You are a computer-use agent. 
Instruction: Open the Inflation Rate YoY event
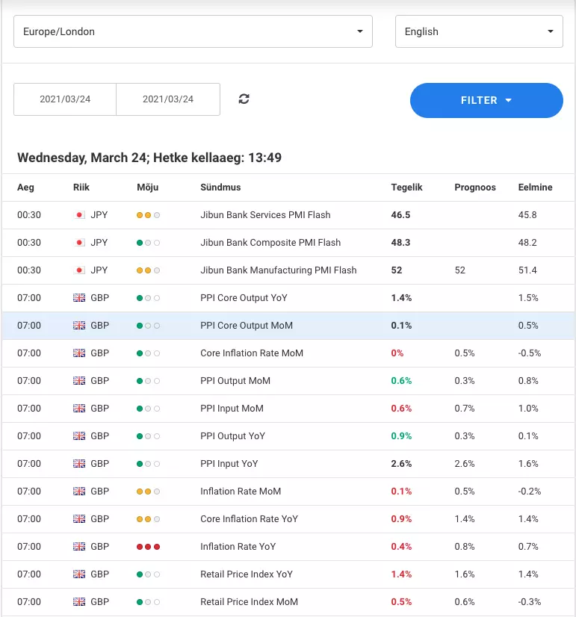coord(238,547)
